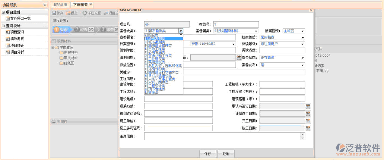Viewport: 384px width, 160px height.
Task: Collapse the 项目监督 navigation group
Action: [x=3, y=12]
